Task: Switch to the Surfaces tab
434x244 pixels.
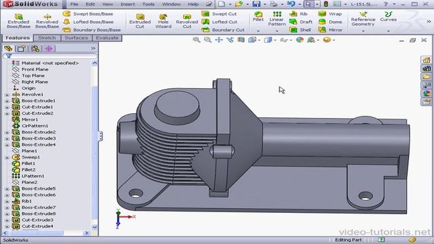Action: pyautogui.click(x=76, y=38)
